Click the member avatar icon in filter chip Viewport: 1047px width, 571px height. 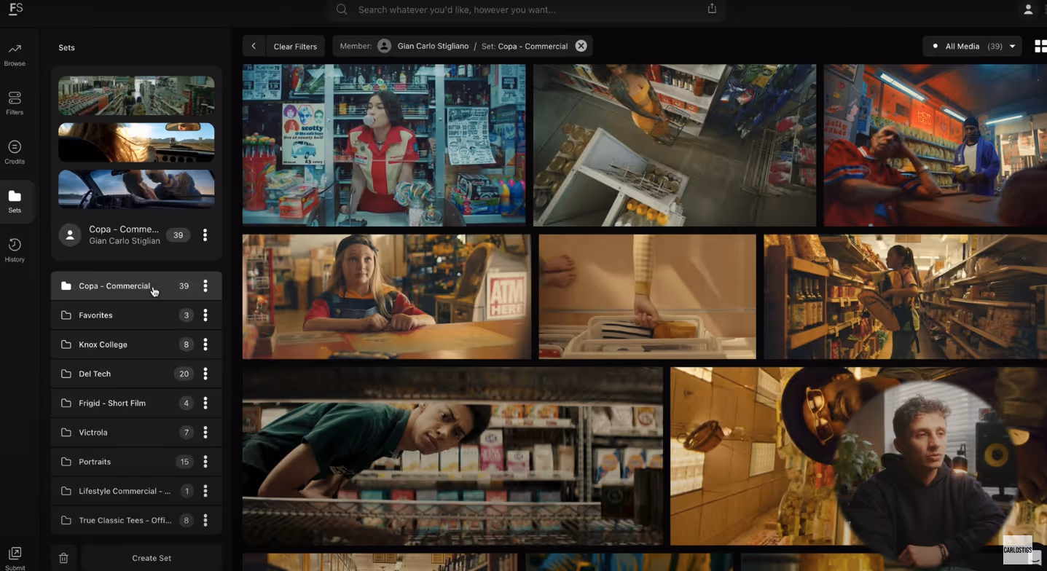(384, 46)
